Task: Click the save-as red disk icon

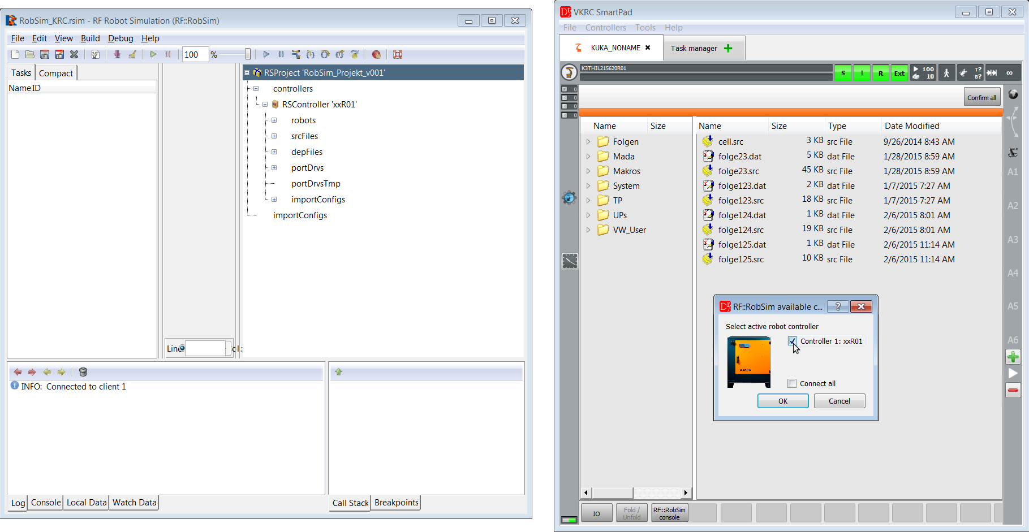Action: (x=59, y=54)
